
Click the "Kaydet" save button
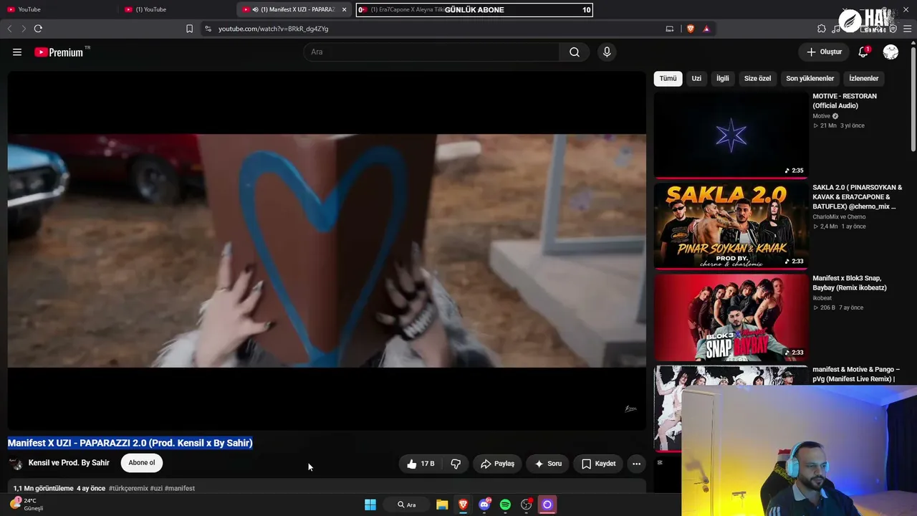[598, 464]
